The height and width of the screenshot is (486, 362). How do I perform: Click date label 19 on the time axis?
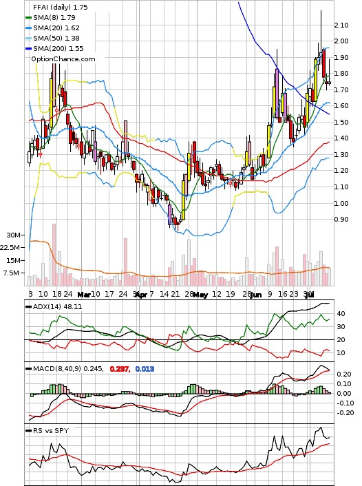click(230, 294)
